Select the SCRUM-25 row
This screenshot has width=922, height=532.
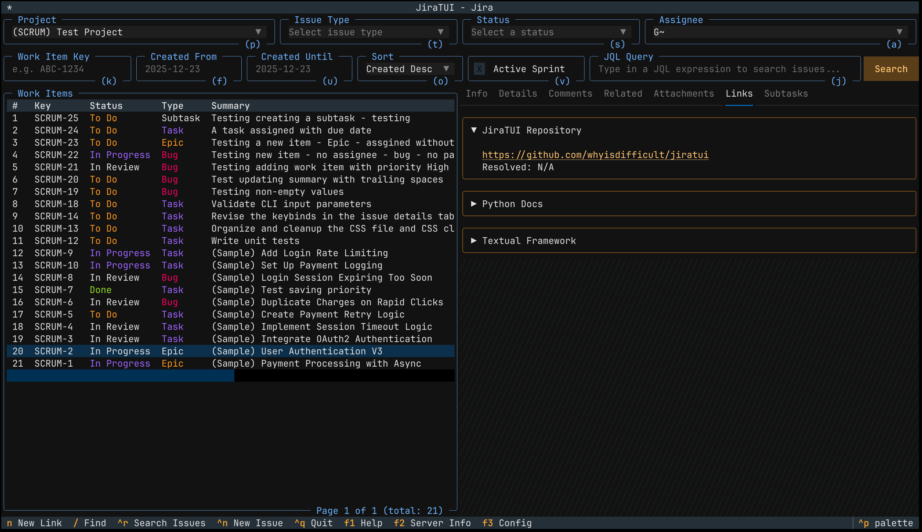pyautogui.click(x=230, y=118)
